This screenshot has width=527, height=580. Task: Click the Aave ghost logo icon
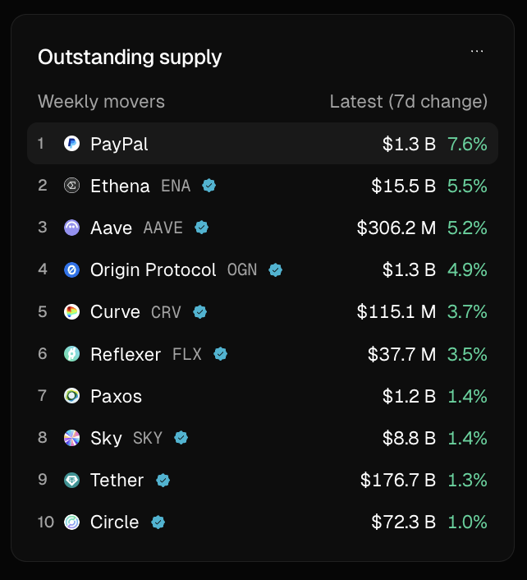tap(71, 228)
